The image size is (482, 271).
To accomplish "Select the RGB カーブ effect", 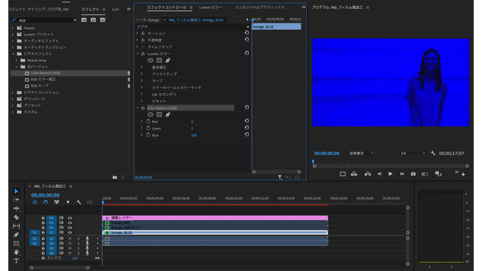I will click(40, 86).
